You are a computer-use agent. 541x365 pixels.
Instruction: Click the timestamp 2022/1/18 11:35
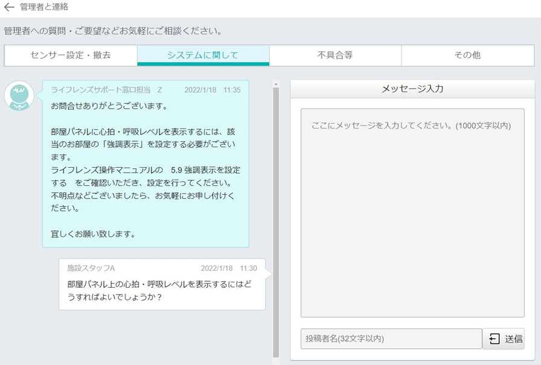click(212, 90)
